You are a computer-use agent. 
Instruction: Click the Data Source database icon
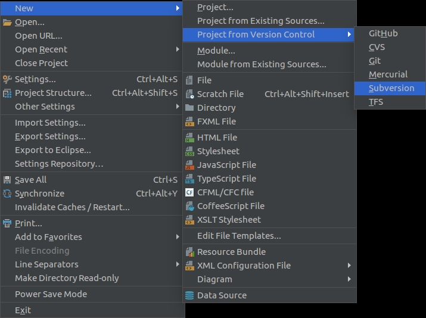(x=189, y=295)
